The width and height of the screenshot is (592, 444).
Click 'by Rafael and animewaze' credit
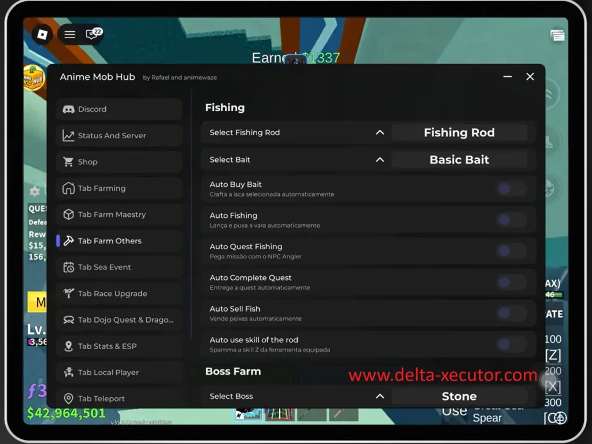click(x=180, y=77)
